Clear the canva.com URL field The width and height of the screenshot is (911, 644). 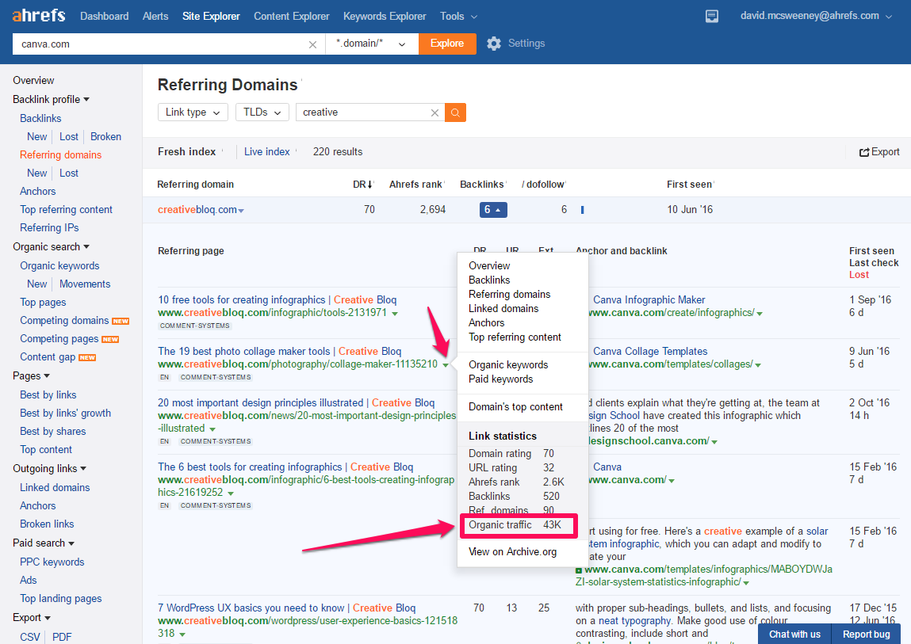[312, 44]
